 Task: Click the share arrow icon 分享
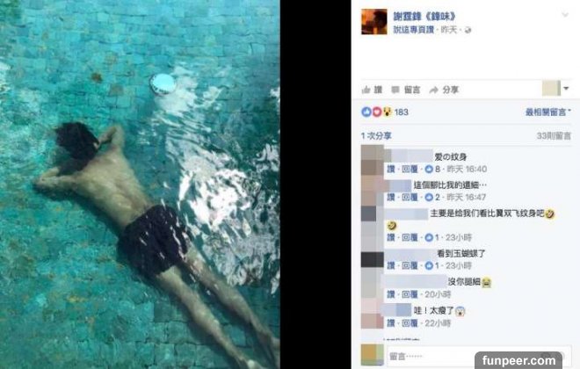(x=433, y=90)
